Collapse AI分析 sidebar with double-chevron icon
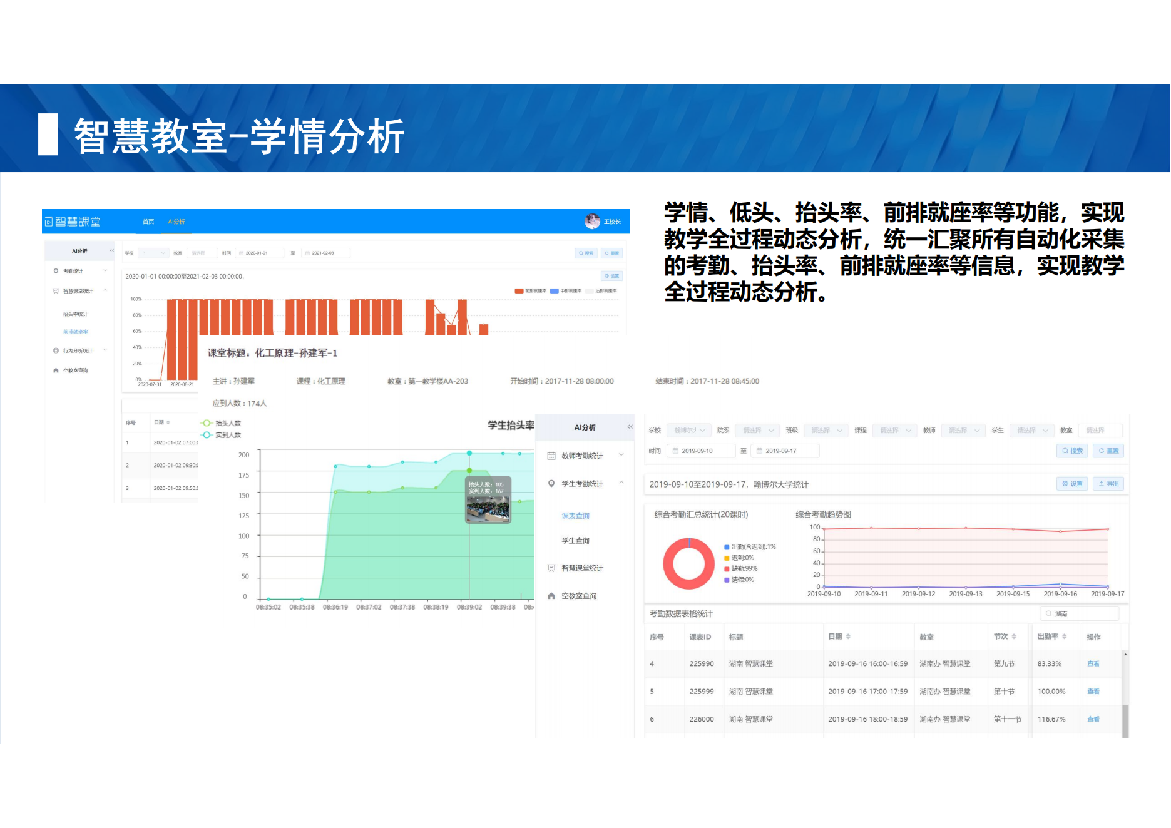Image resolution: width=1171 pixels, height=828 pixels. coord(630,427)
